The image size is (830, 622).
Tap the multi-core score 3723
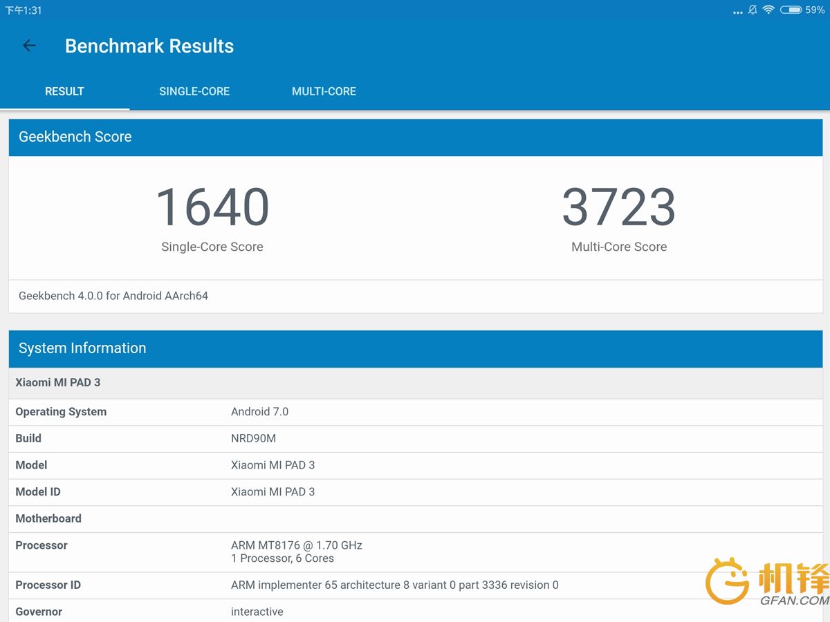tap(619, 207)
